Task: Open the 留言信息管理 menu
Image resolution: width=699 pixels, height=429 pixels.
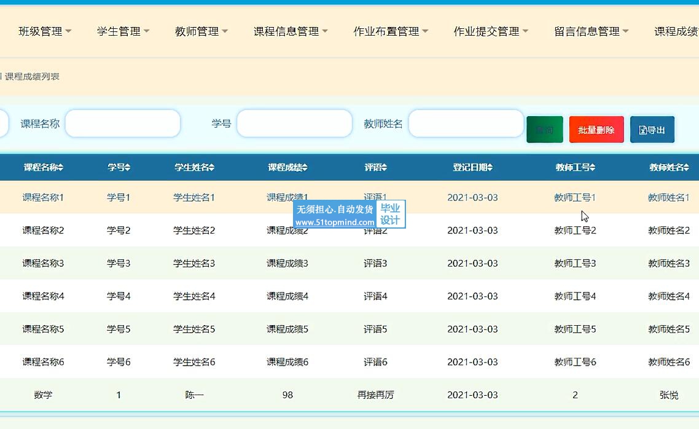Action: 591,31
